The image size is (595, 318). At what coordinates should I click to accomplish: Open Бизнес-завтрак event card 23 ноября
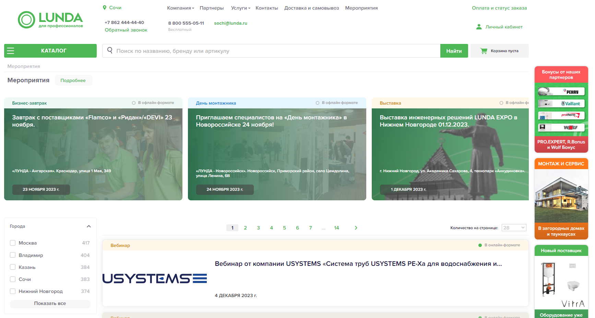point(93,149)
